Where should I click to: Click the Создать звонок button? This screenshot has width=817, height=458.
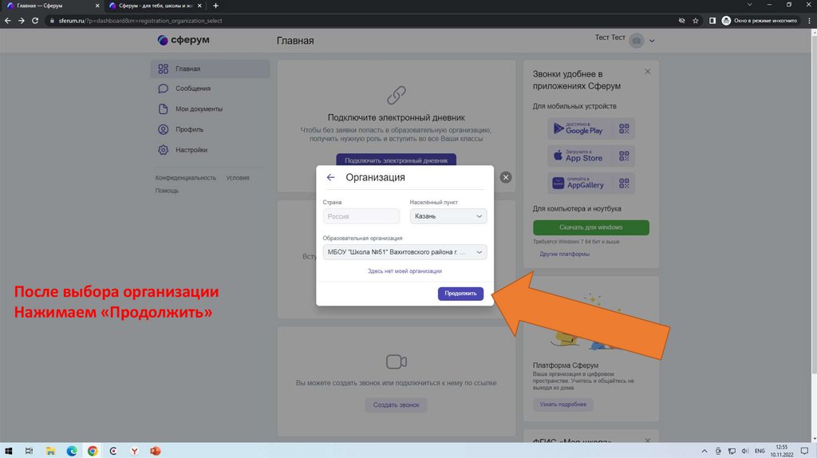[x=396, y=405]
